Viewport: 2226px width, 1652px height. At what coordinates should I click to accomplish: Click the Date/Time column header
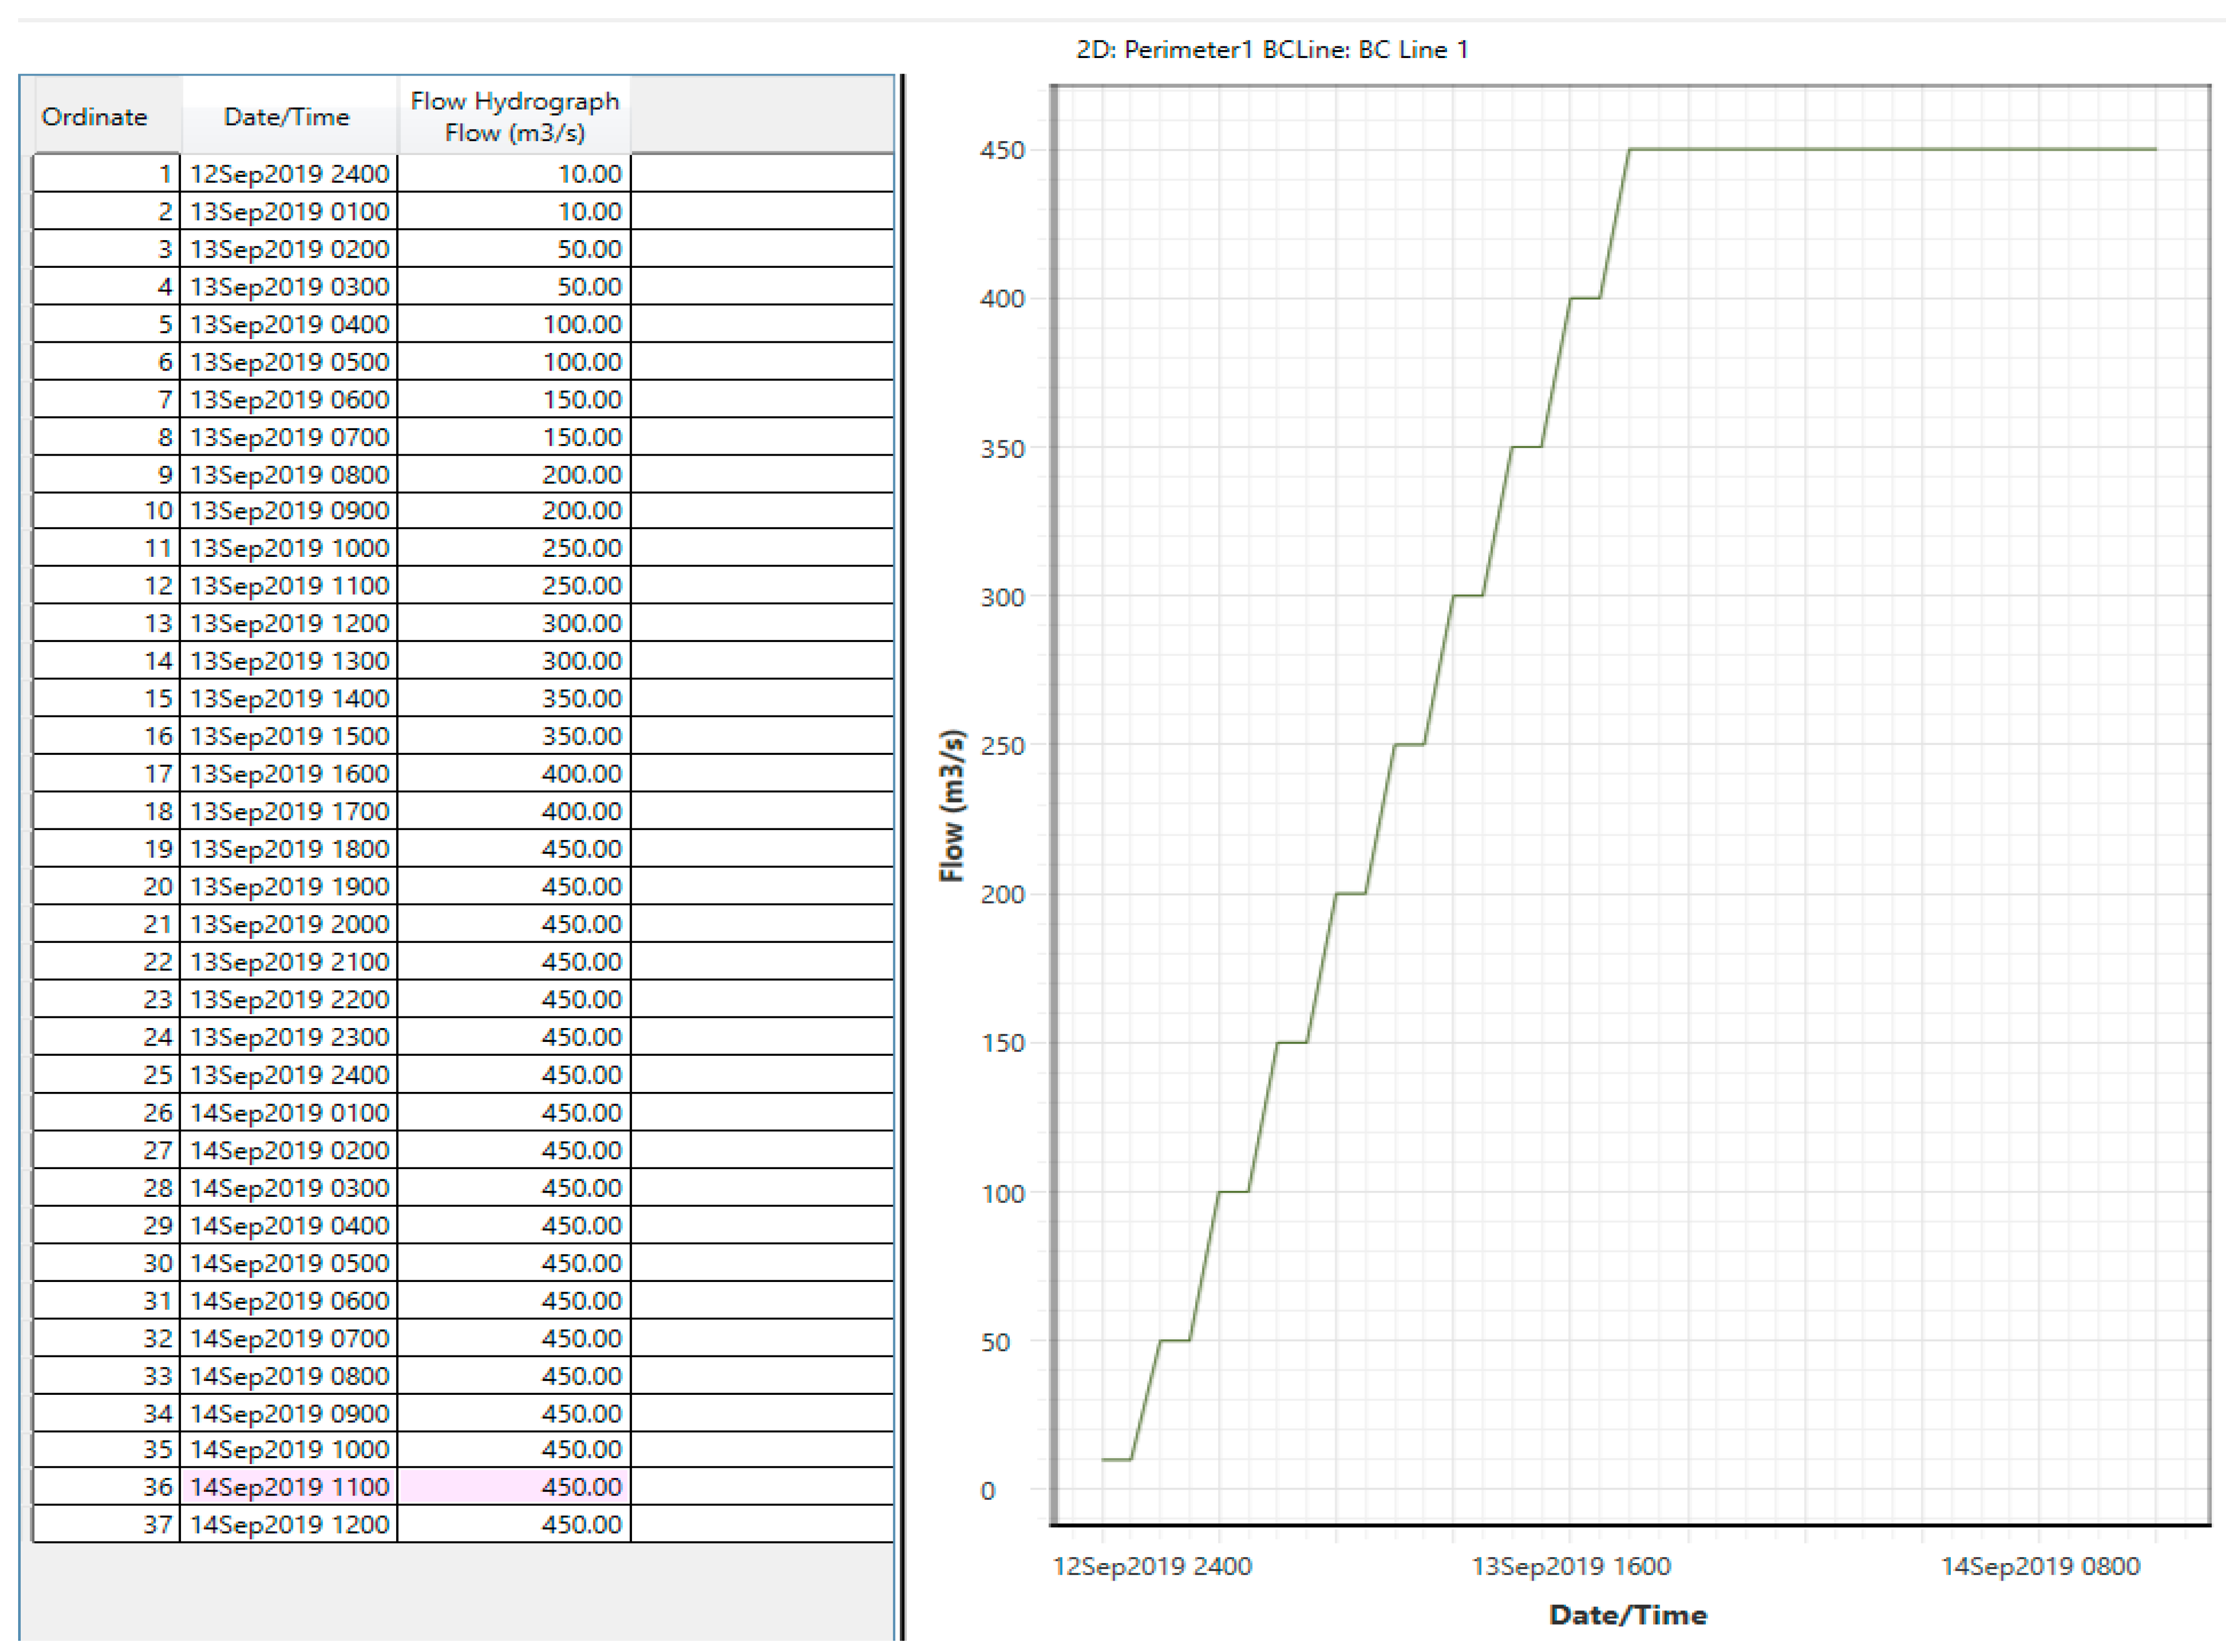287,117
